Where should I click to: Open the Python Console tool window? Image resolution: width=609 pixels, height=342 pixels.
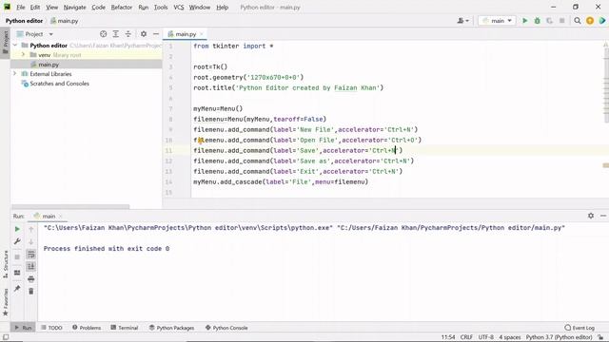226,328
